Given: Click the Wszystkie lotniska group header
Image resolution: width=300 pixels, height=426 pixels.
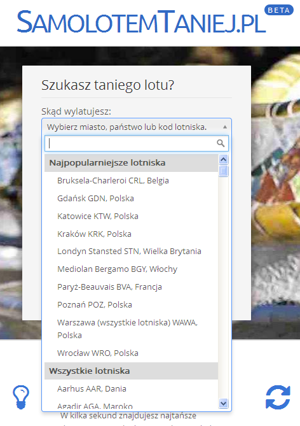Looking at the screenshot, I should click(x=132, y=371).
